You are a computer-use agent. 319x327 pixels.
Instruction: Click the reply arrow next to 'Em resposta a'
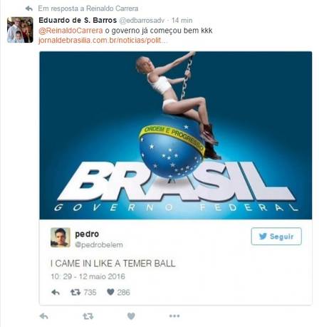pos(29,9)
